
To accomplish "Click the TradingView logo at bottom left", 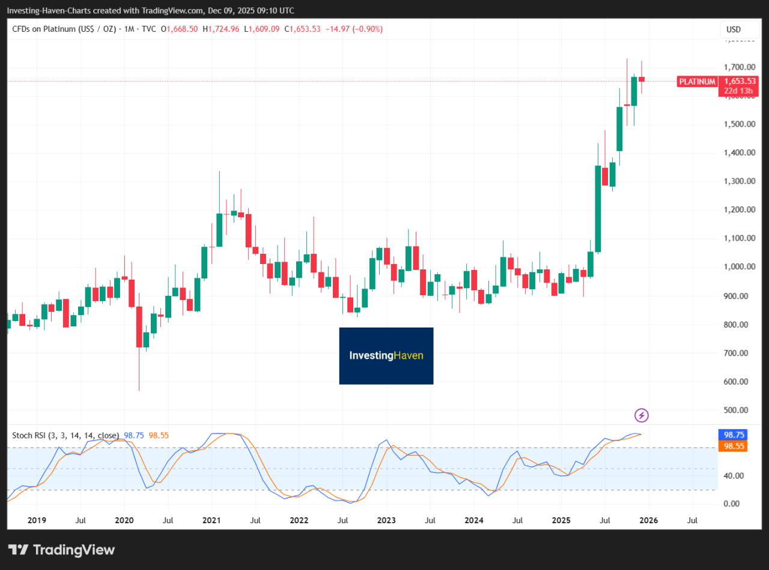I will pyautogui.click(x=62, y=550).
